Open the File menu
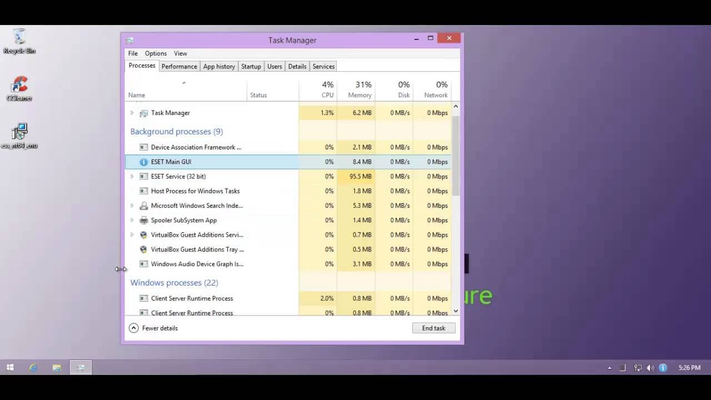711x400 pixels. click(x=133, y=53)
